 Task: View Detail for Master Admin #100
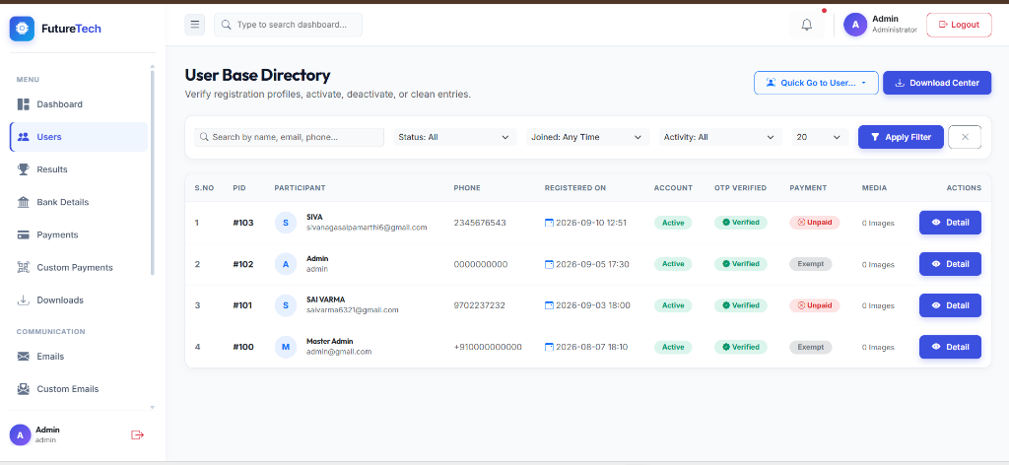950,347
